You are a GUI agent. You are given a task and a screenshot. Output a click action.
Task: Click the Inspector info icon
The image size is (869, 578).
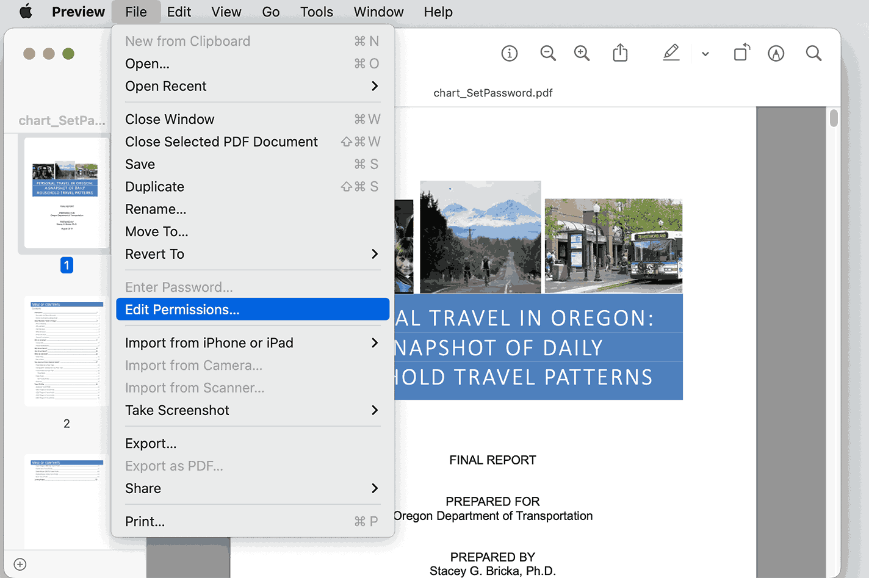point(509,54)
